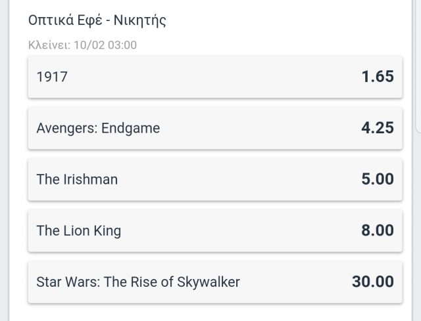
Task: Click The Irishman title text
Action: click(77, 179)
